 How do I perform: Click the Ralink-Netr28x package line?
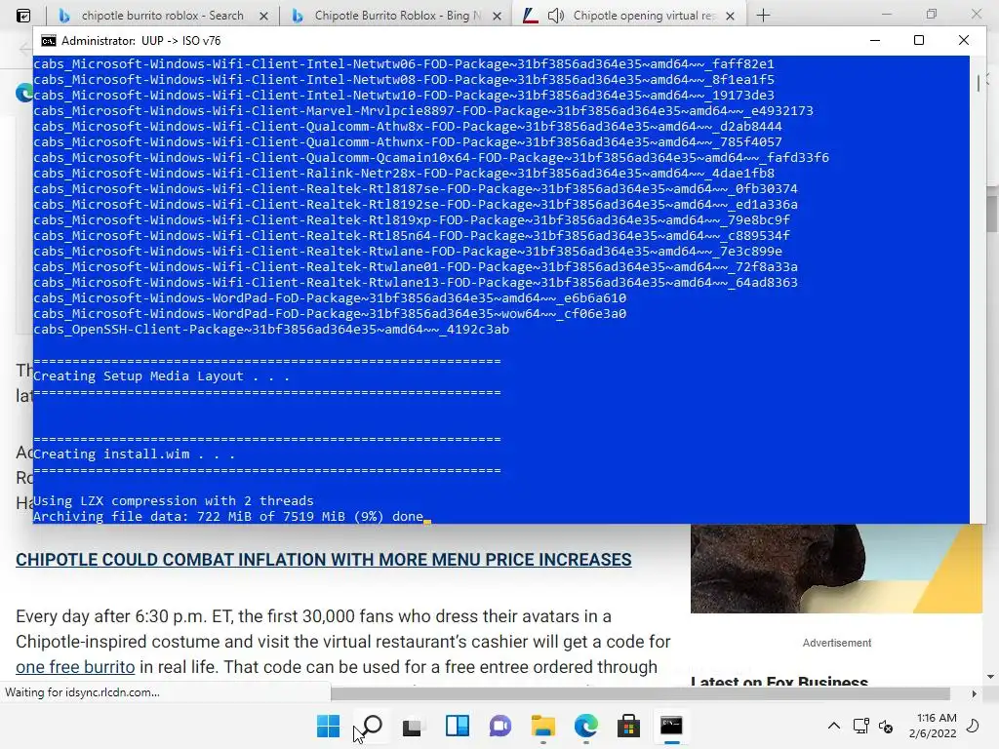click(404, 174)
